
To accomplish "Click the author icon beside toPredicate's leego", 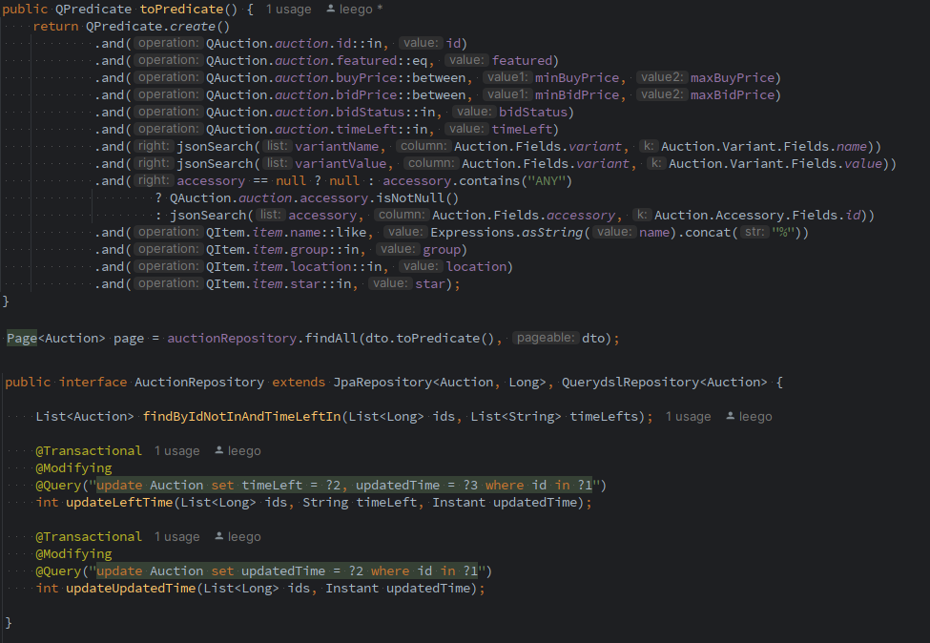I will (330, 9).
